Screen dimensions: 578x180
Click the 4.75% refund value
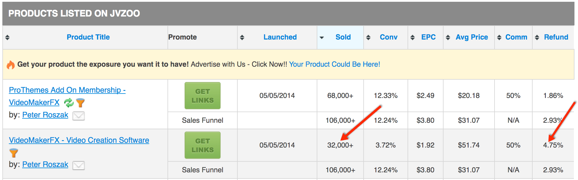click(553, 145)
